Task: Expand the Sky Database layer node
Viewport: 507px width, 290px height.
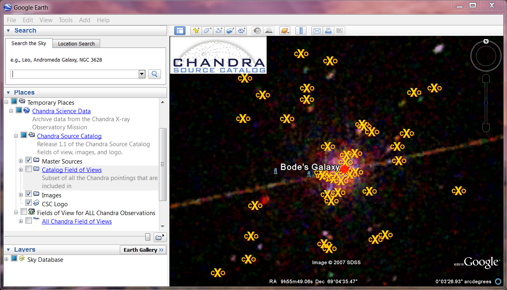Action: tap(6, 259)
